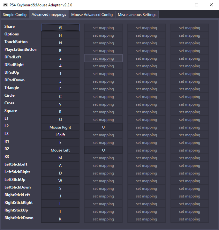Set second mapping for R3

103,158
